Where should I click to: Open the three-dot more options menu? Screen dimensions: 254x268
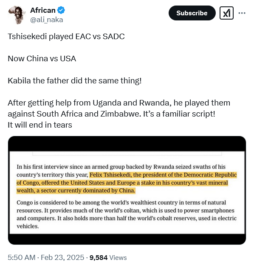point(242,13)
